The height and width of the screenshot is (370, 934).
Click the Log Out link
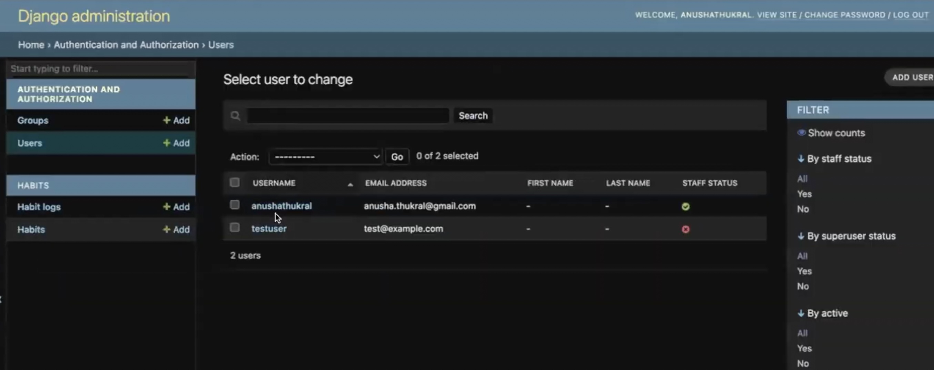[911, 15]
